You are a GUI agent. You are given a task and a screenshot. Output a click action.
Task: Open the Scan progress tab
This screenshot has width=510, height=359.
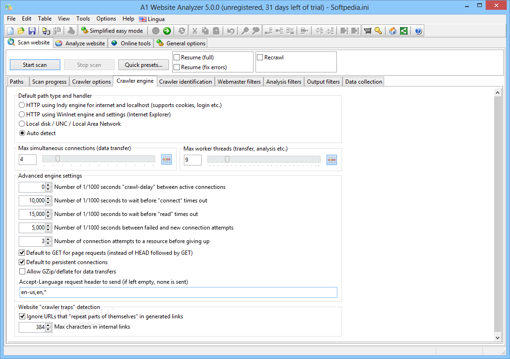pyautogui.click(x=49, y=82)
